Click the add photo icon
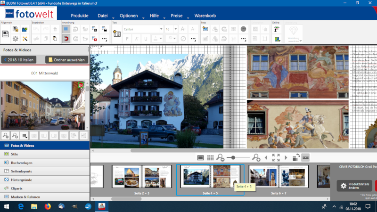The image size is (377, 212). (x=205, y=29)
